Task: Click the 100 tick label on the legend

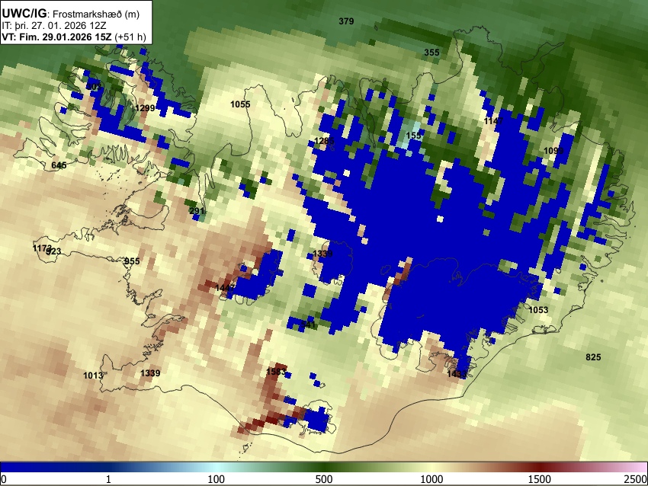Action: pyautogui.click(x=217, y=479)
